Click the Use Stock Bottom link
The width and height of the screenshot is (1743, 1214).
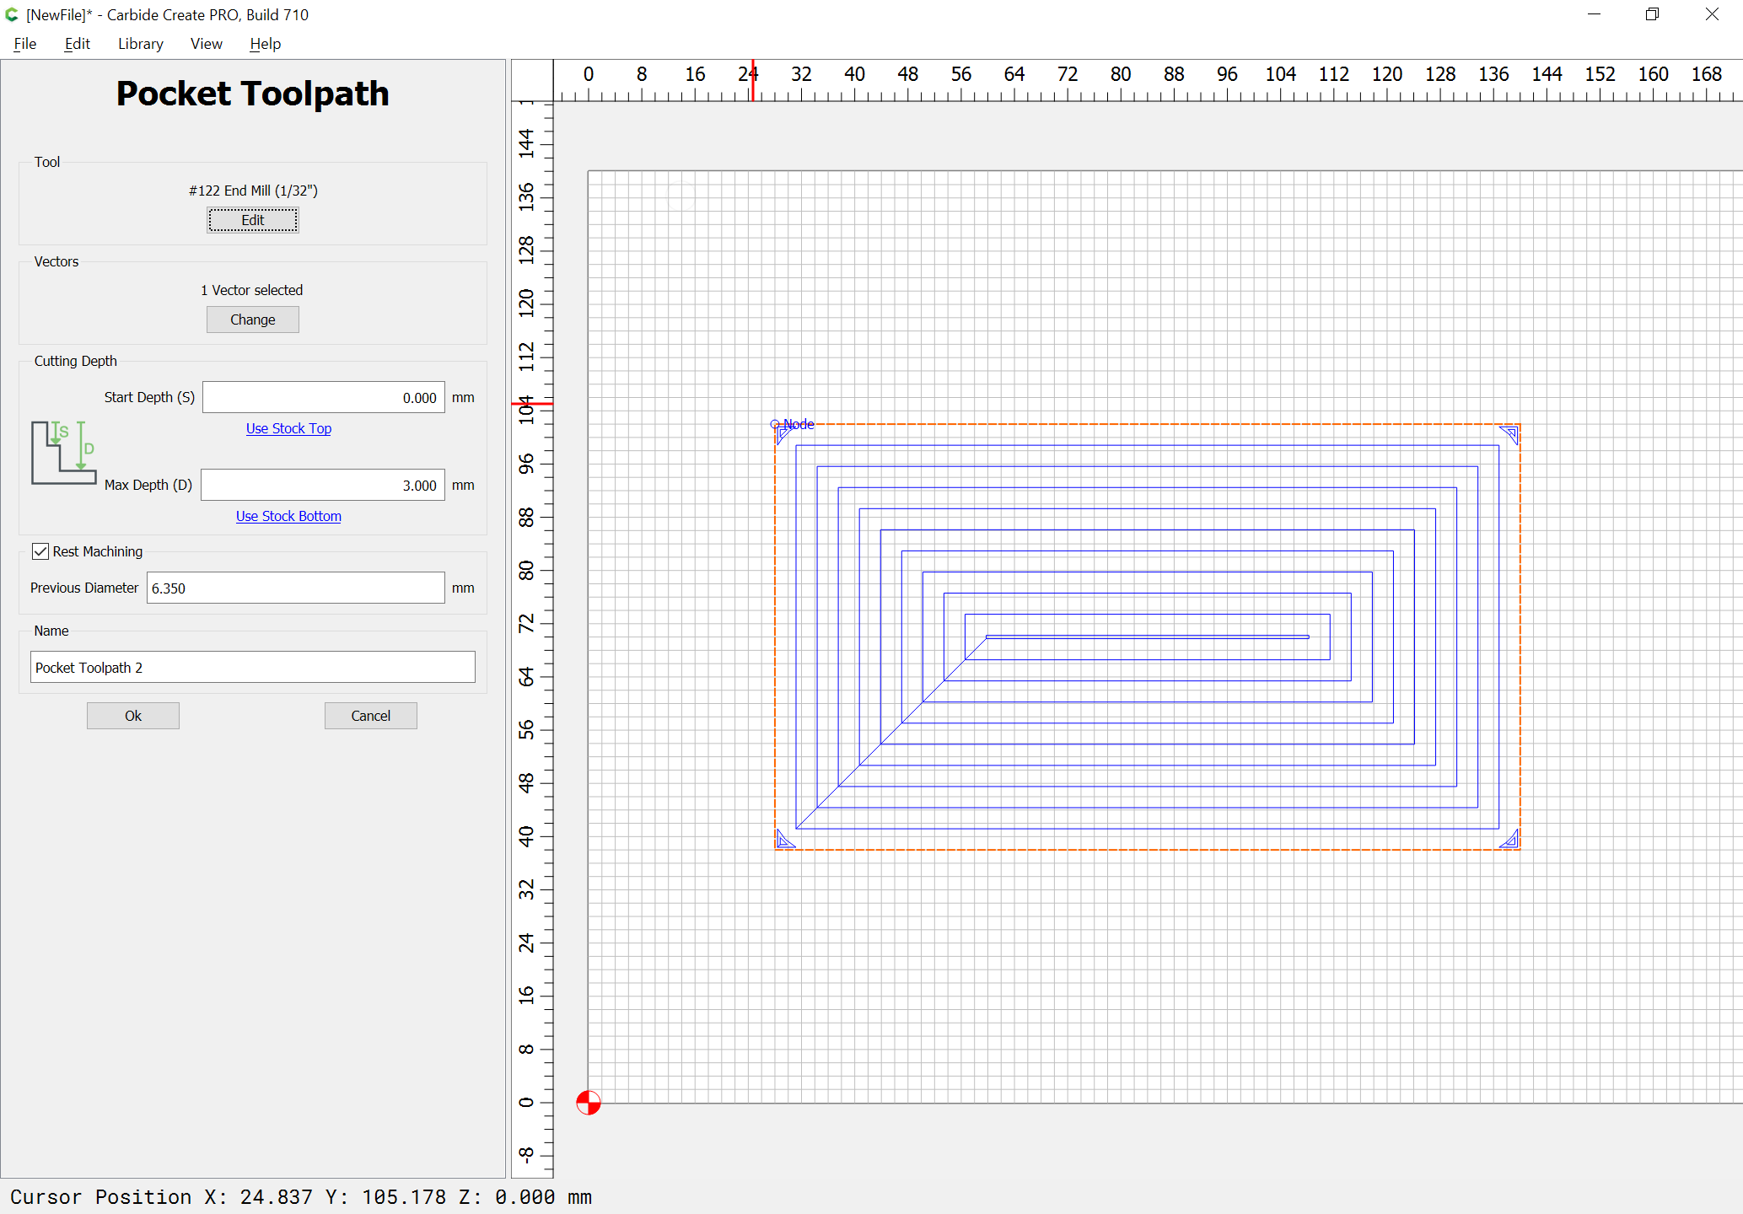tap(288, 516)
